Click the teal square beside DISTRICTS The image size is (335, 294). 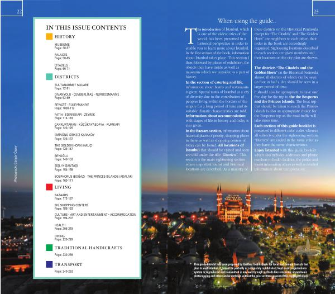50,77
